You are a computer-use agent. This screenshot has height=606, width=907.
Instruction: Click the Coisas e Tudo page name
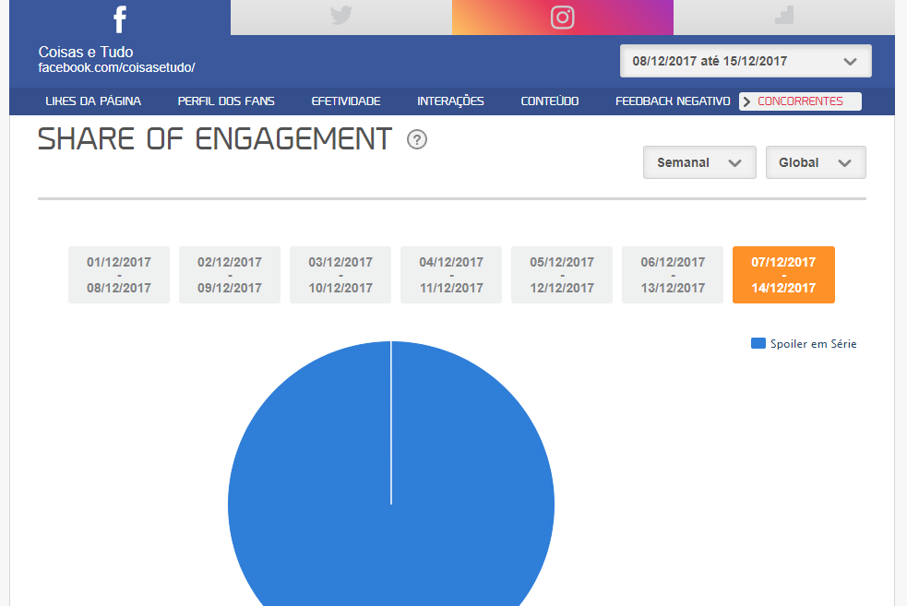click(x=86, y=52)
